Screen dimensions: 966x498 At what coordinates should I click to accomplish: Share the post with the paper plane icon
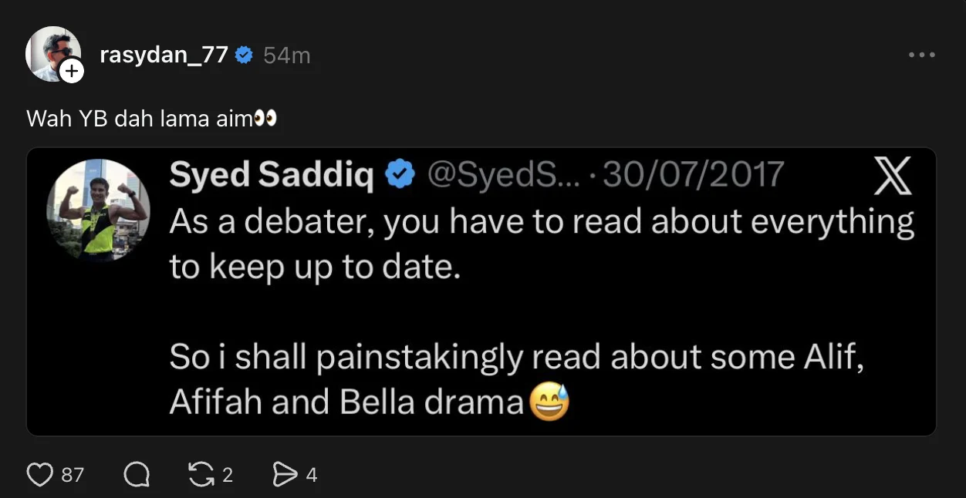[x=285, y=475]
